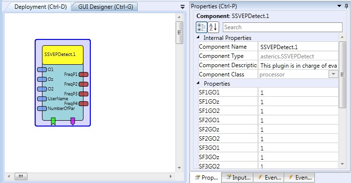Select the SF3GO2 property label
Screen dimensions: 351x183
click(209, 166)
